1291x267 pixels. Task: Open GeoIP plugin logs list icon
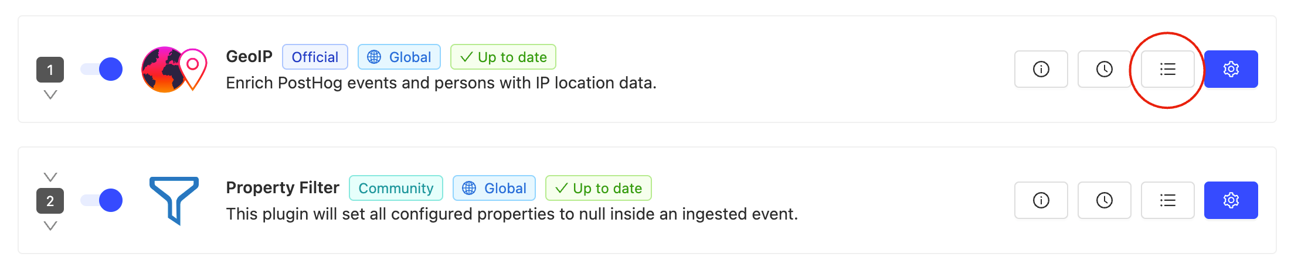tap(1167, 69)
